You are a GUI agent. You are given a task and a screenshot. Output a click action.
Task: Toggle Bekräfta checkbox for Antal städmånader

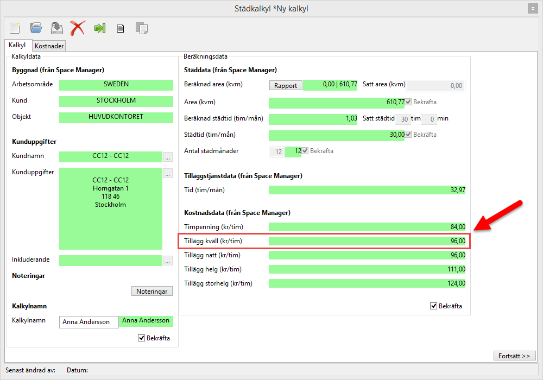(305, 151)
